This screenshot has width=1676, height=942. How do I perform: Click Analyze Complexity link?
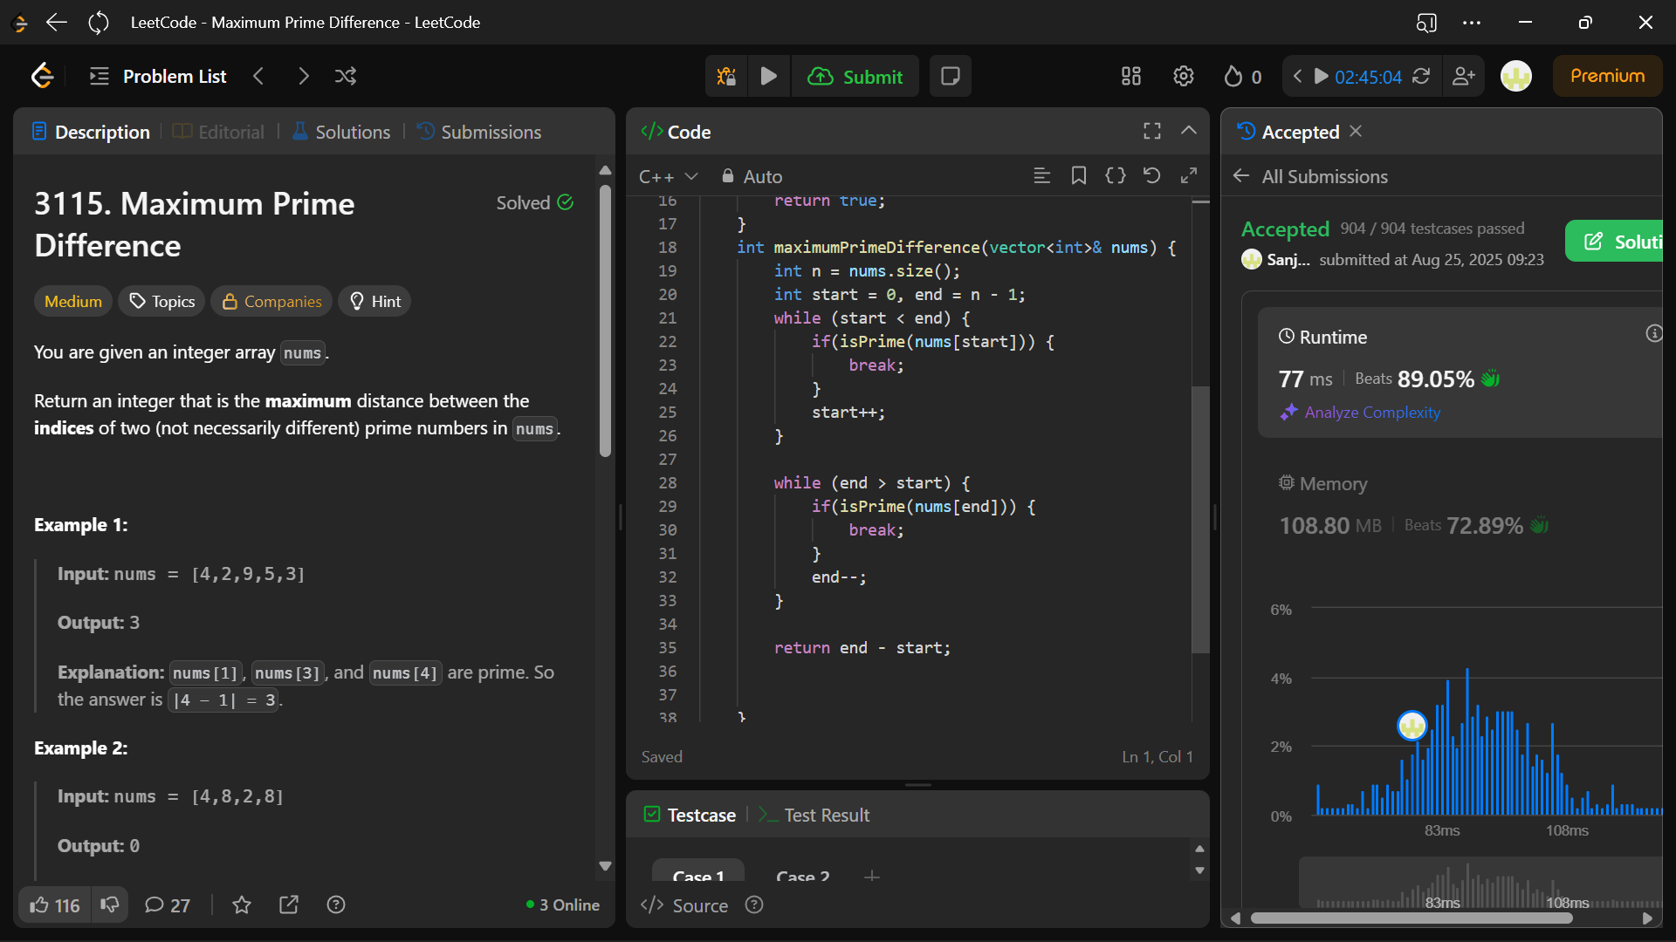pyautogui.click(x=1371, y=413)
